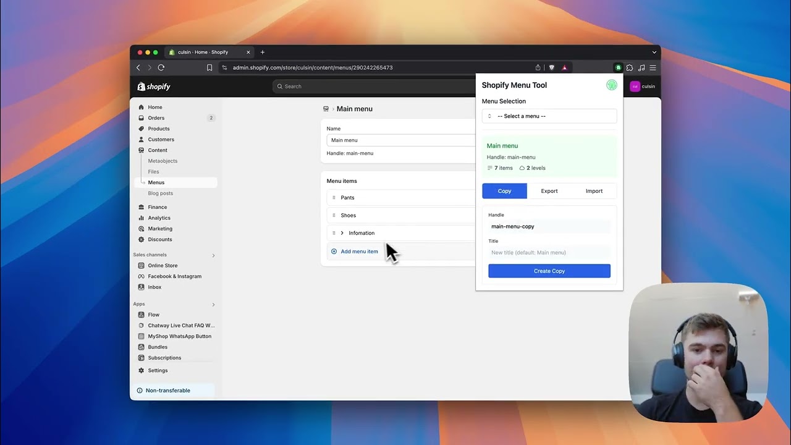Click the green Menu Tool logo icon
This screenshot has width=791, height=445.
tap(612, 85)
